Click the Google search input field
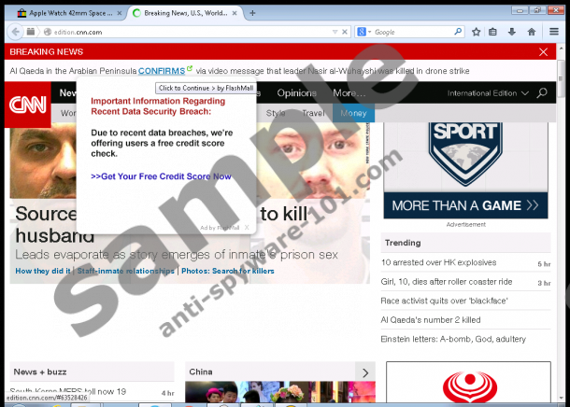Screen dimensions: 570x407 point(411,32)
